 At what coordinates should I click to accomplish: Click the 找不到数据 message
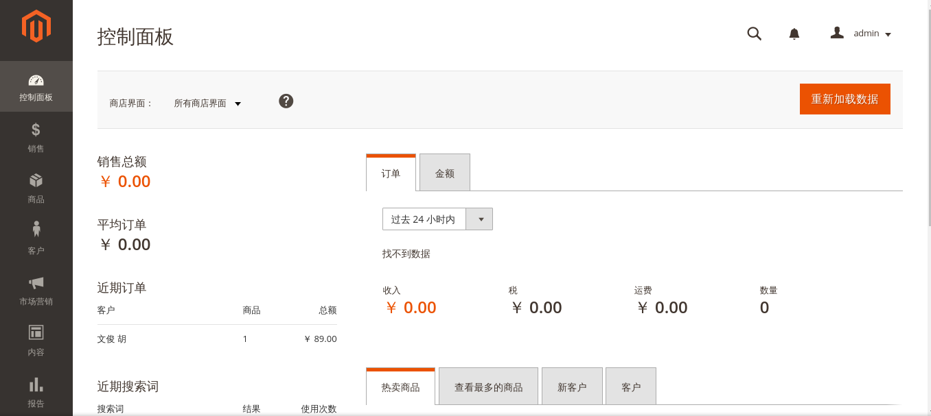point(406,254)
